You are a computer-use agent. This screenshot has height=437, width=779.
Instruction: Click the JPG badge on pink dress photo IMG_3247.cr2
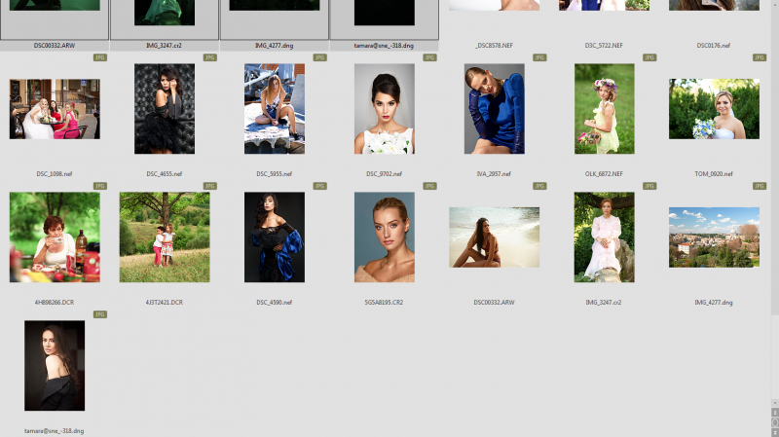pyautogui.click(x=649, y=186)
